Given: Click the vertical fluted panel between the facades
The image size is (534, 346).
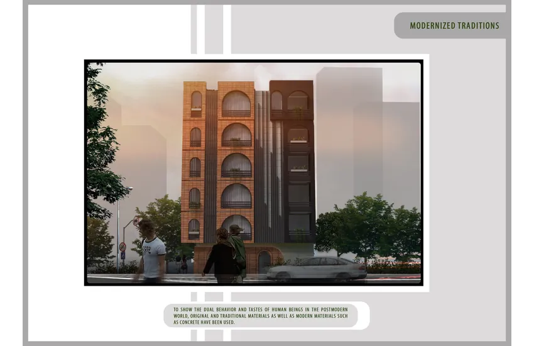Looking at the screenshot, I should pyautogui.click(x=262, y=164).
